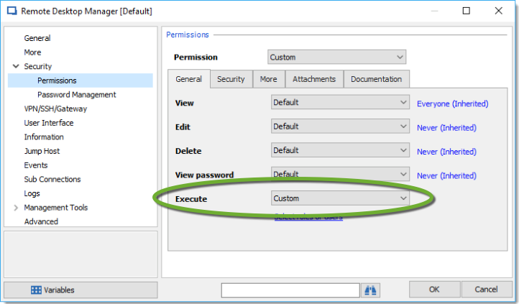Select User Interface in the sidebar
Viewport: 519px width, 304px height.
pos(49,123)
